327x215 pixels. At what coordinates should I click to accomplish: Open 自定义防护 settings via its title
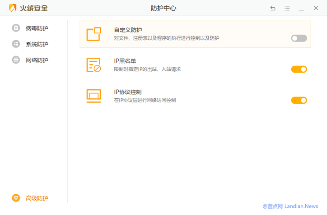(x=128, y=30)
